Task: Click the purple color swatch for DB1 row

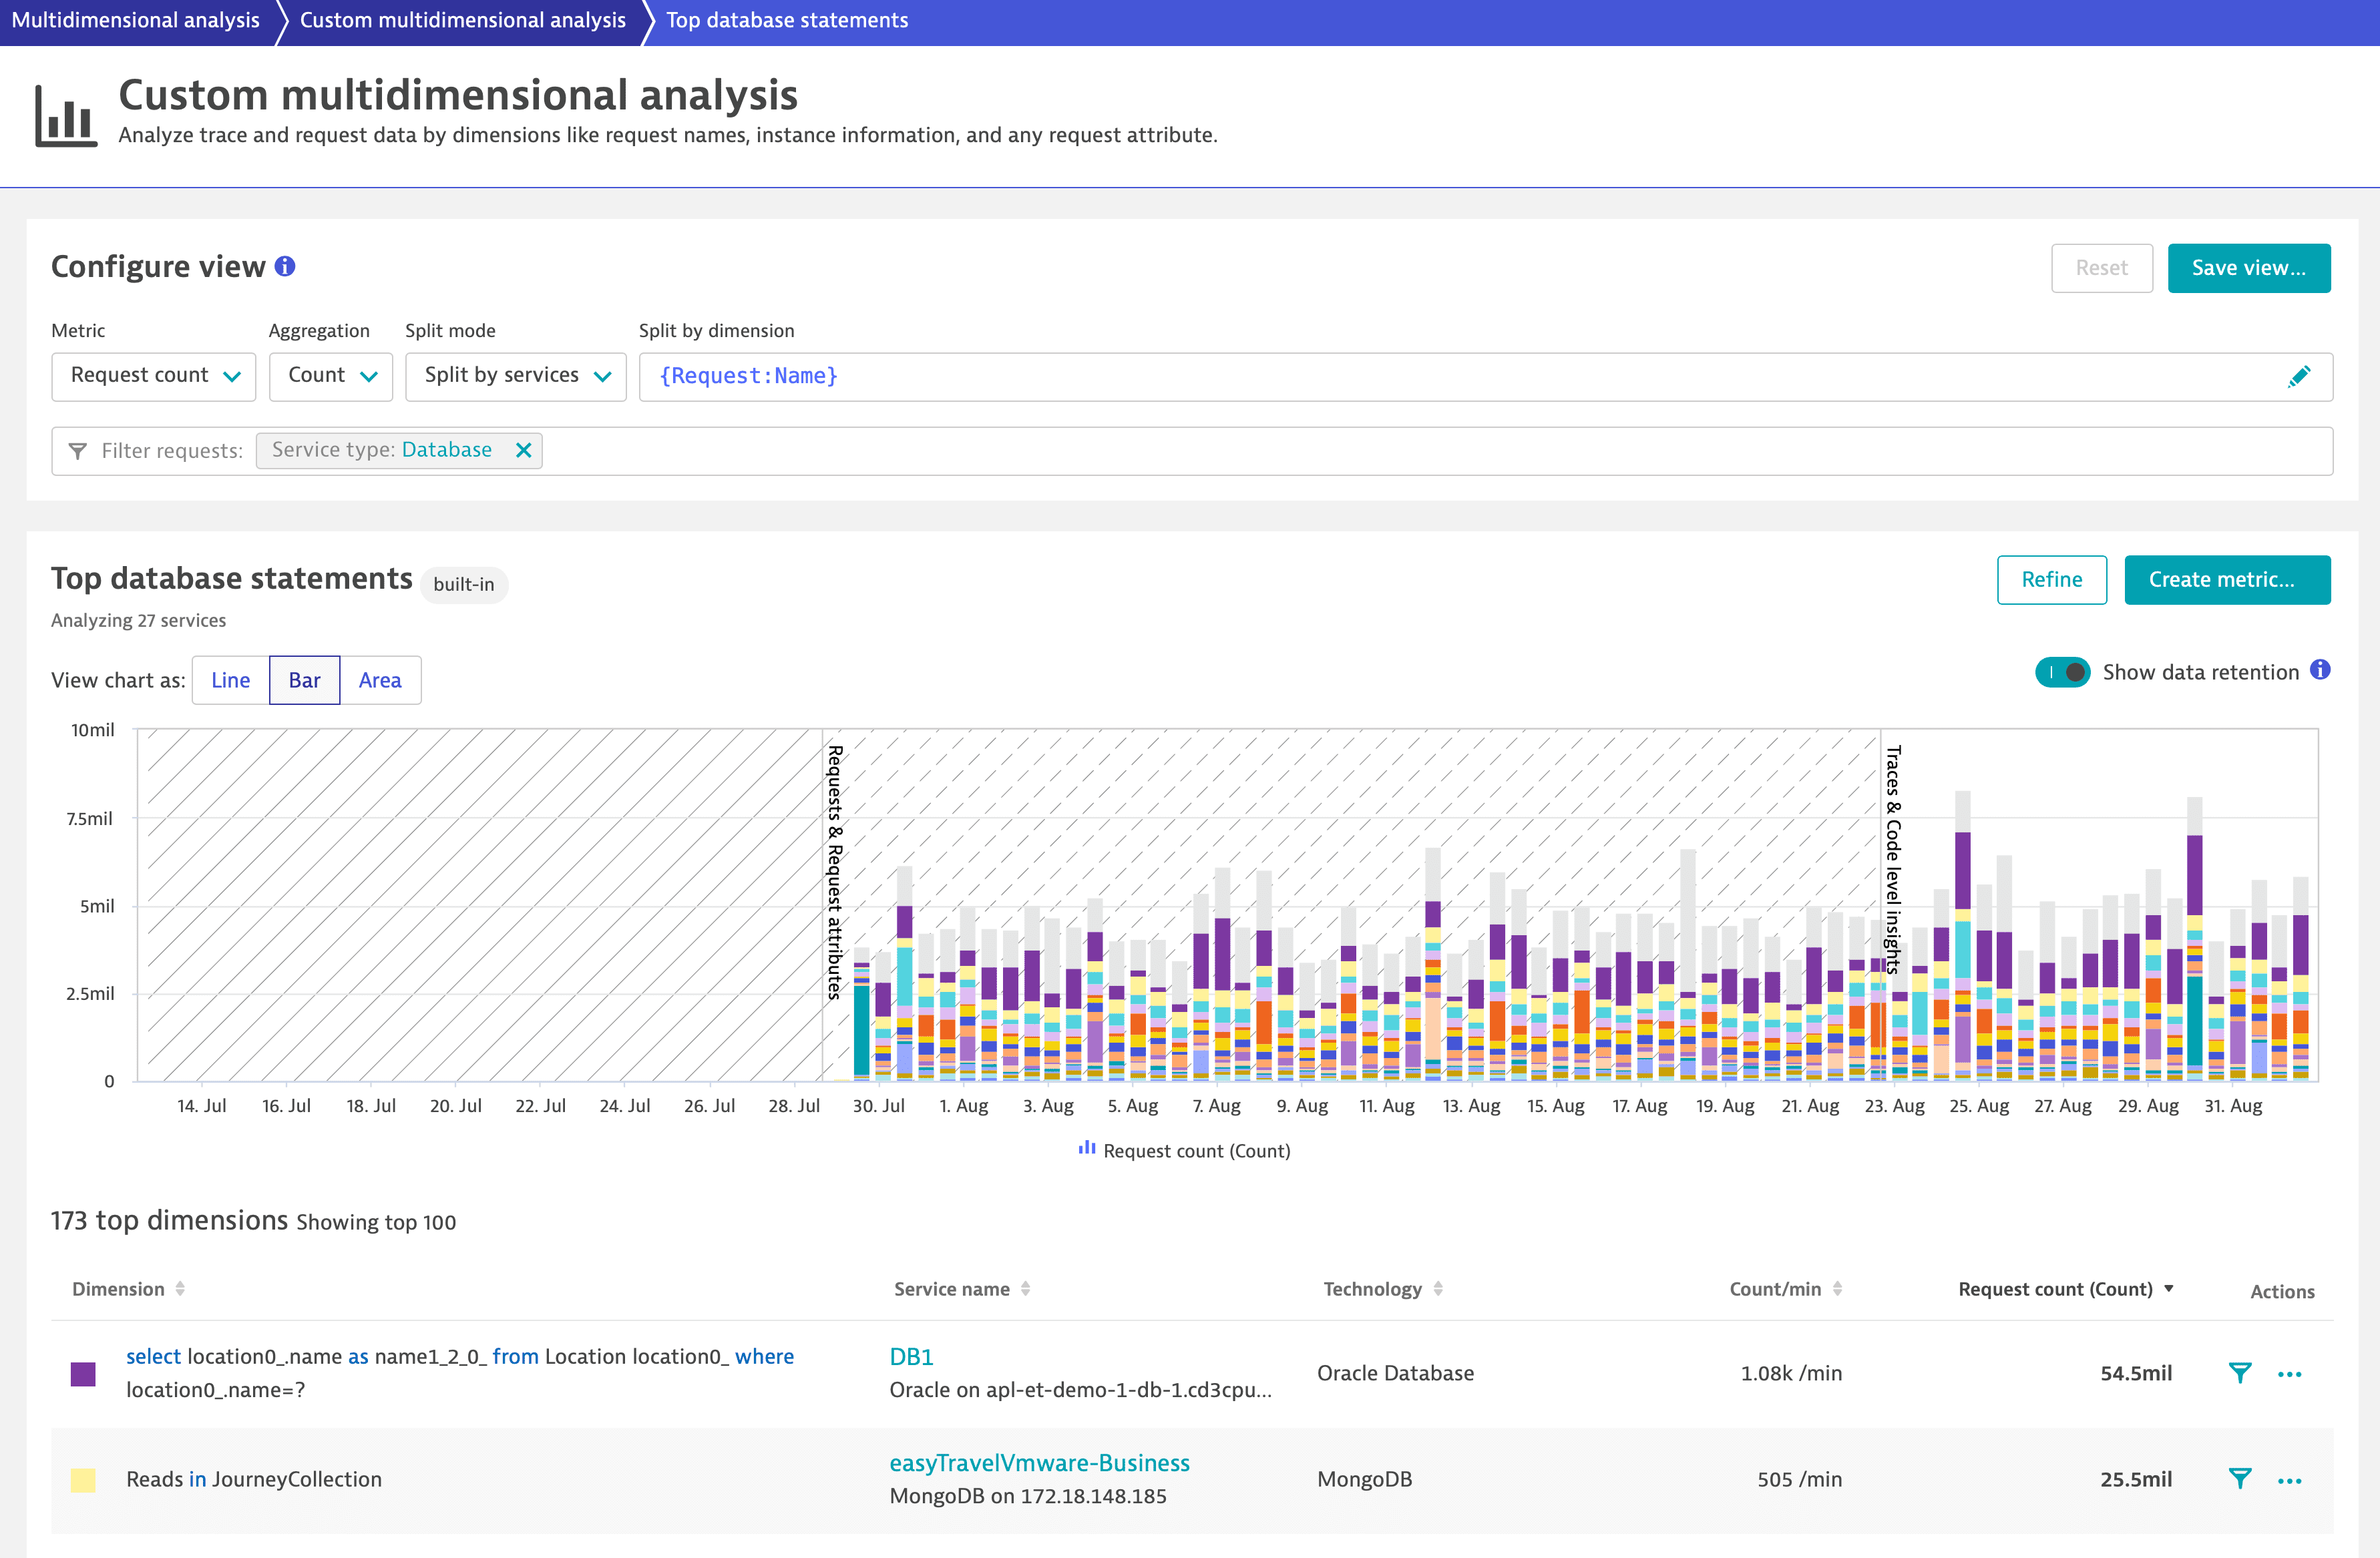Action: pos(83,1373)
